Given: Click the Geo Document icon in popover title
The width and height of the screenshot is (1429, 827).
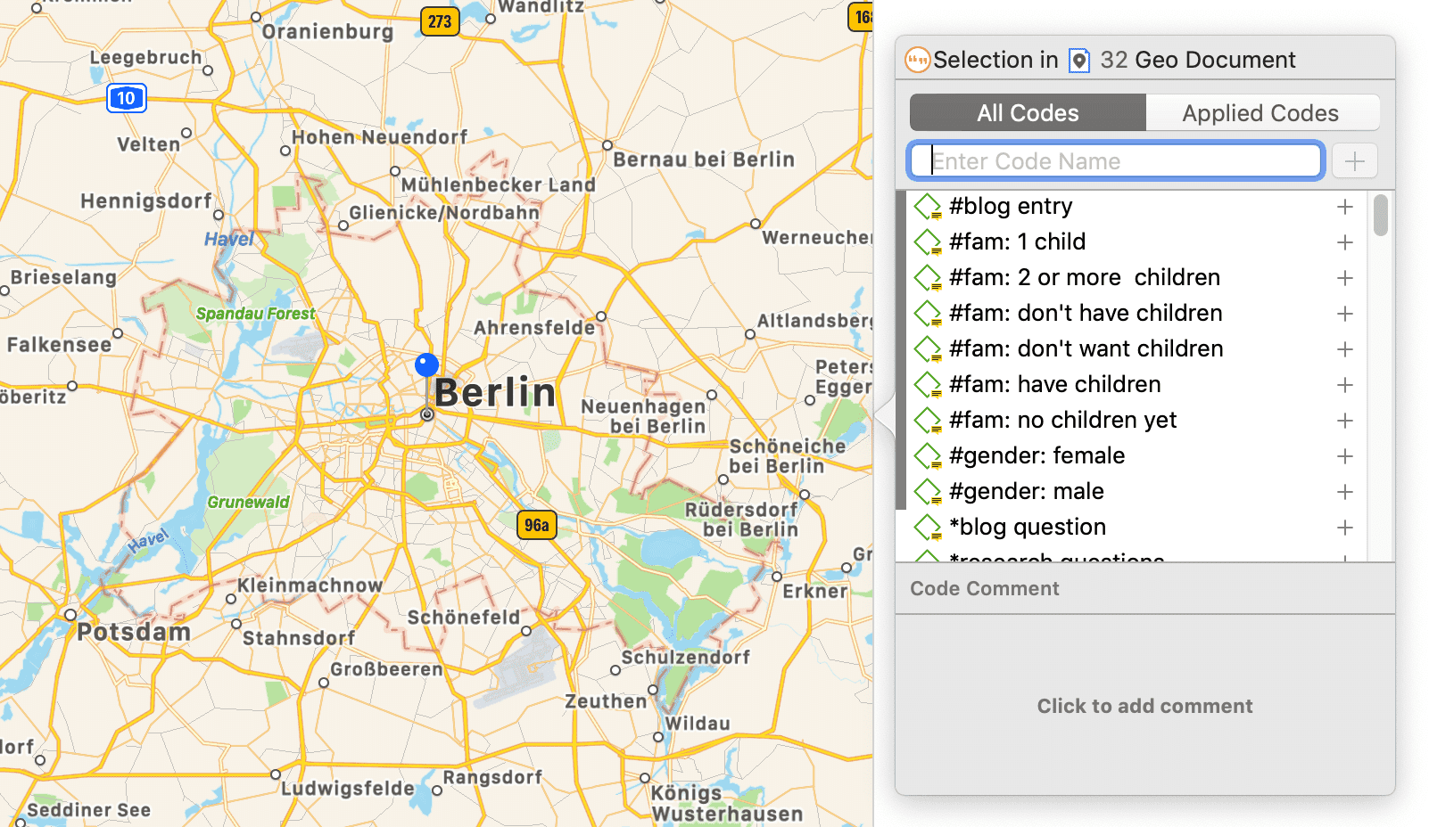Looking at the screenshot, I should (1079, 61).
